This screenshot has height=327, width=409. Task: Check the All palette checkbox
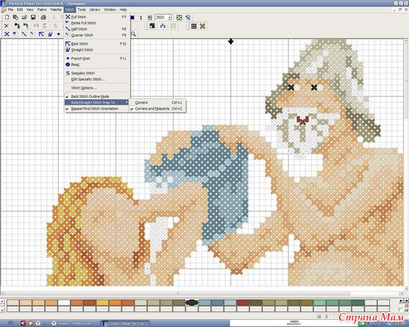tap(400, 310)
